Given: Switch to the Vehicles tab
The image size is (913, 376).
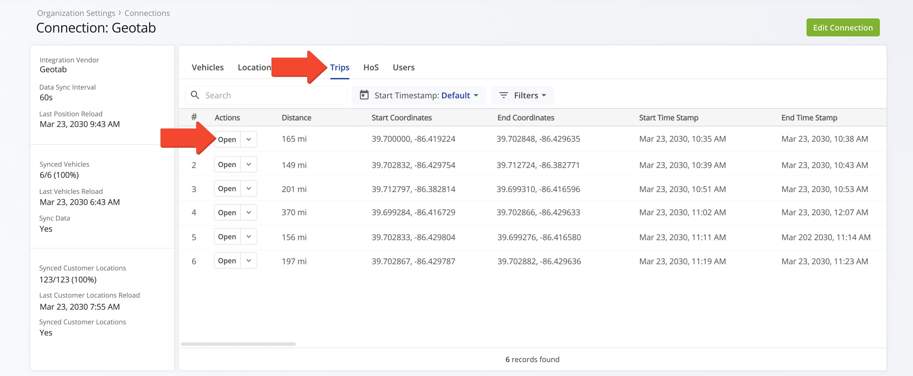Looking at the screenshot, I should (x=208, y=67).
